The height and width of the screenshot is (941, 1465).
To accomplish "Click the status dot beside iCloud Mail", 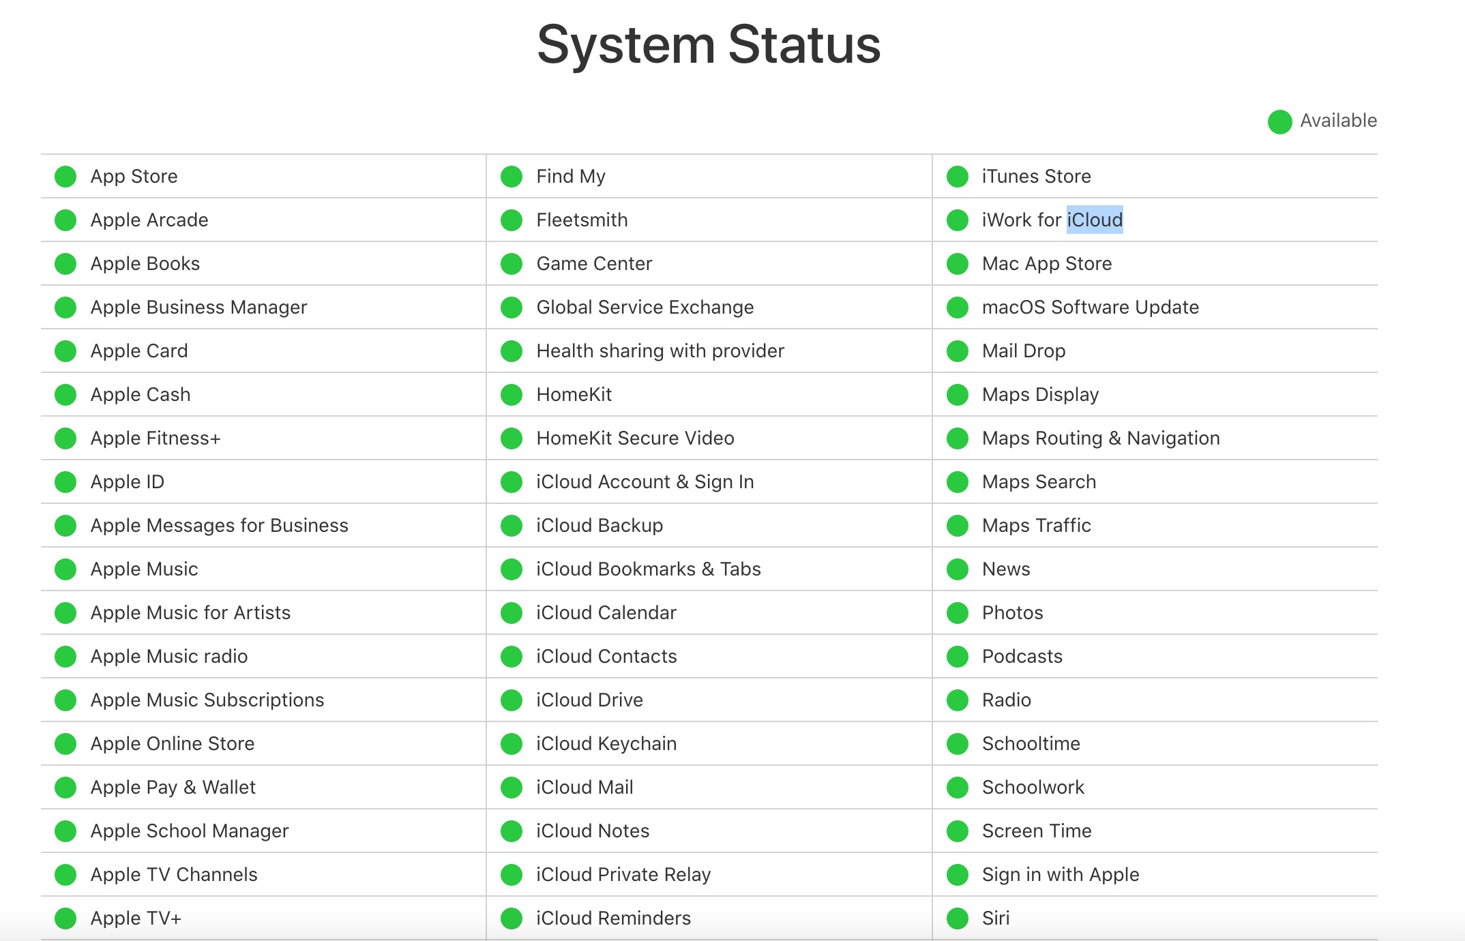I will (x=512, y=788).
